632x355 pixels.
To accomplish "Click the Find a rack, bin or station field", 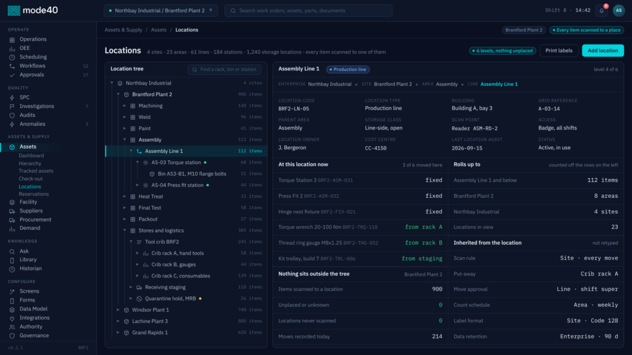I will click(225, 70).
